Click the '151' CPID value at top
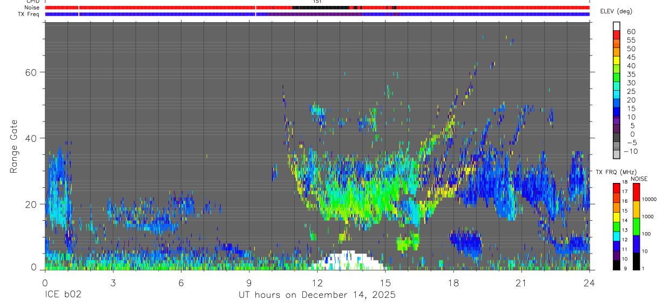 tap(317, 2)
